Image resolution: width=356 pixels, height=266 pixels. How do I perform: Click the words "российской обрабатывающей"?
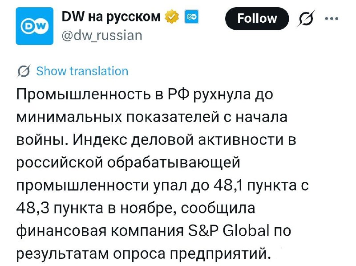[x=128, y=163]
